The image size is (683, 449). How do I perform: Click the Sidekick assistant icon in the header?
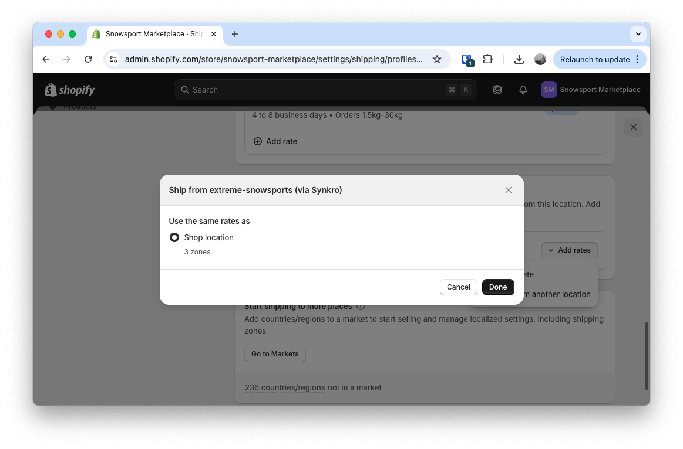tap(497, 89)
